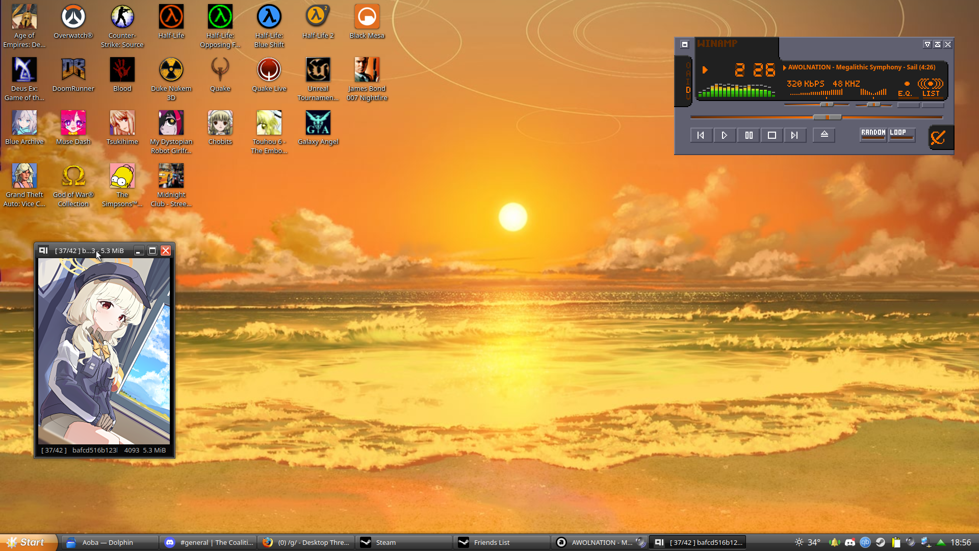Select Half-Life: Opposing Force icon
The height and width of the screenshot is (551, 979).
tap(220, 26)
